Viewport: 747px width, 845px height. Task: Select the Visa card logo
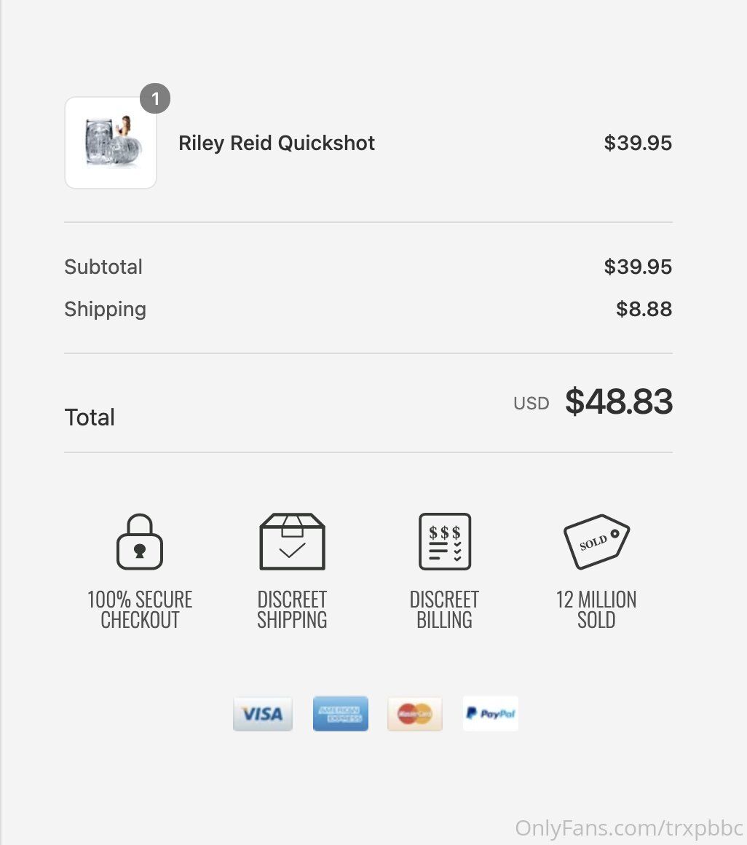(263, 714)
